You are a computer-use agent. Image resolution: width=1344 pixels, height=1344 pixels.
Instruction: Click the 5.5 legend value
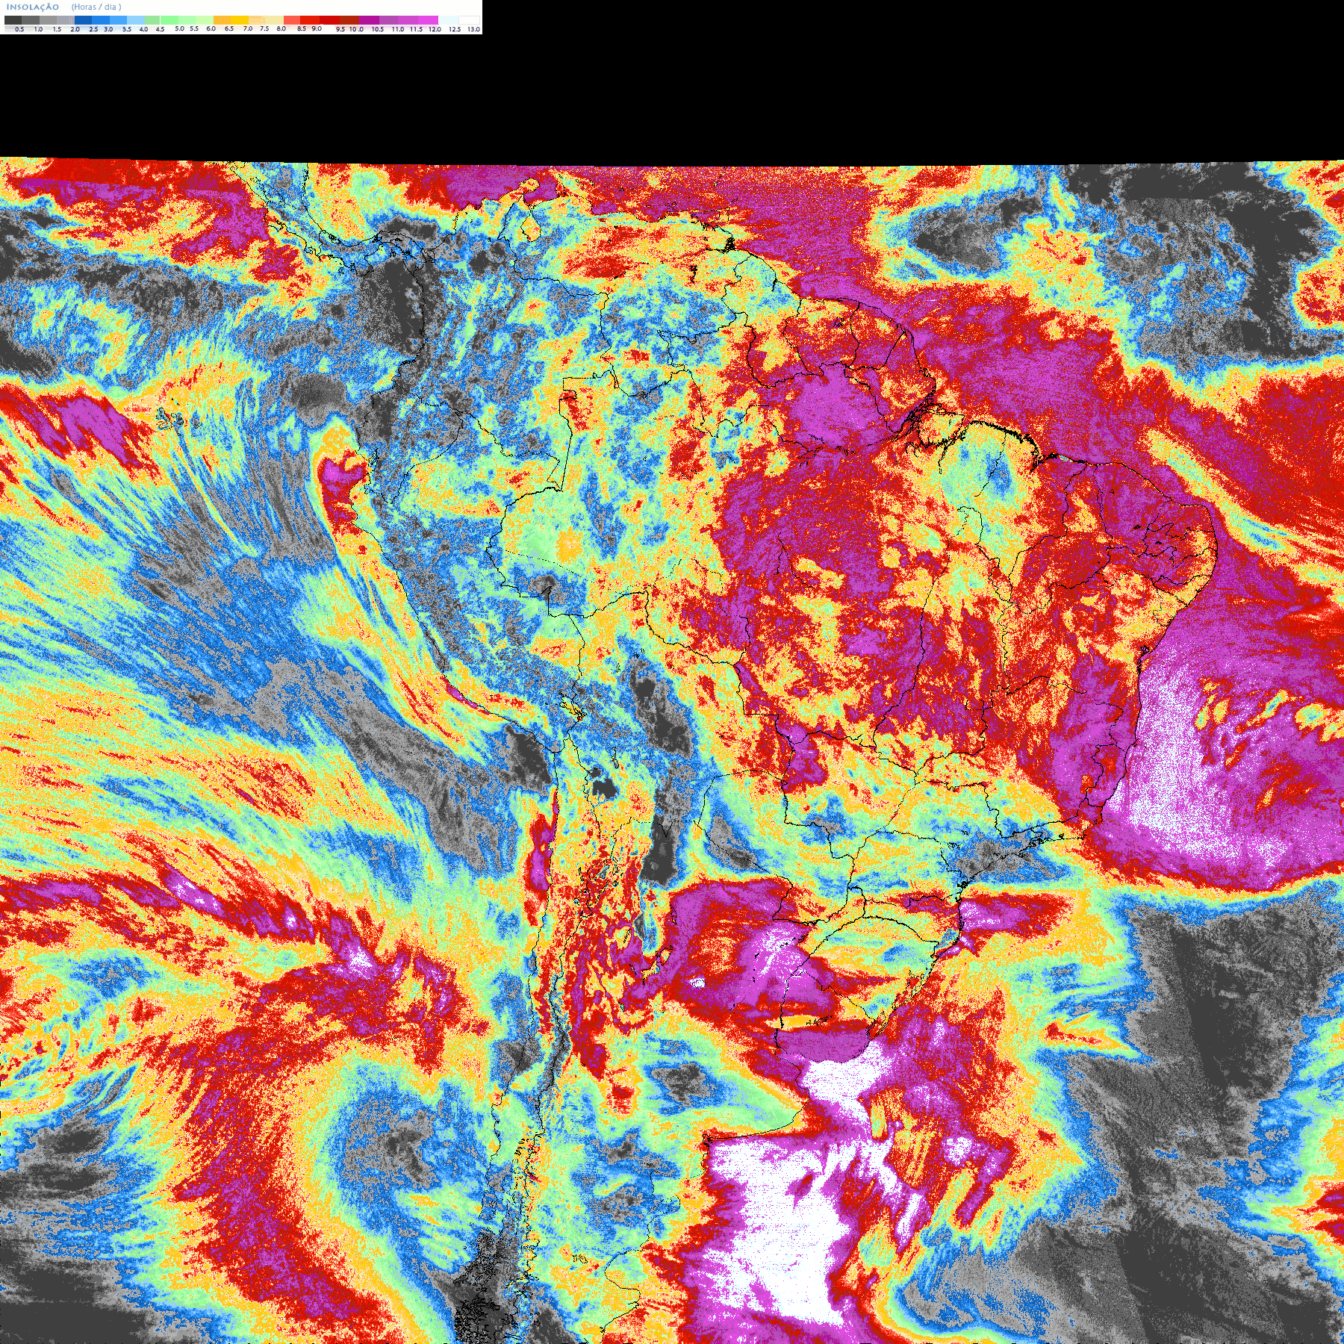pos(194,28)
